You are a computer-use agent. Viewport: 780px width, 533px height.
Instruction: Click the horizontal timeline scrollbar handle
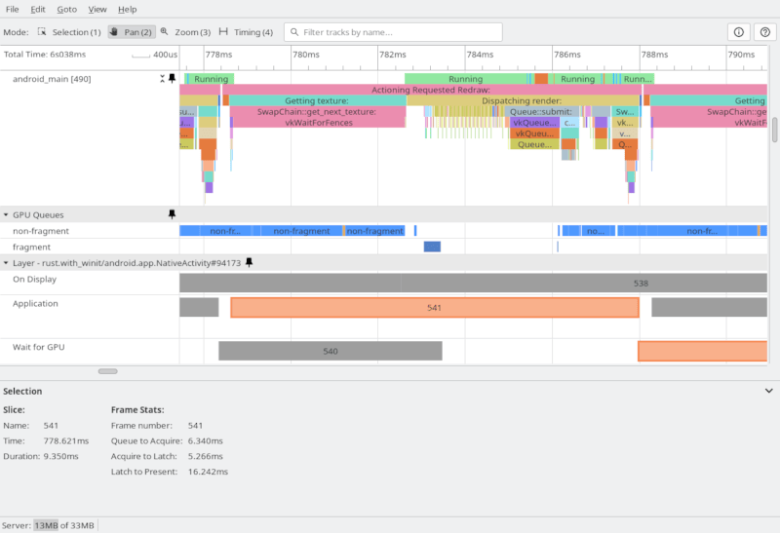(108, 371)
